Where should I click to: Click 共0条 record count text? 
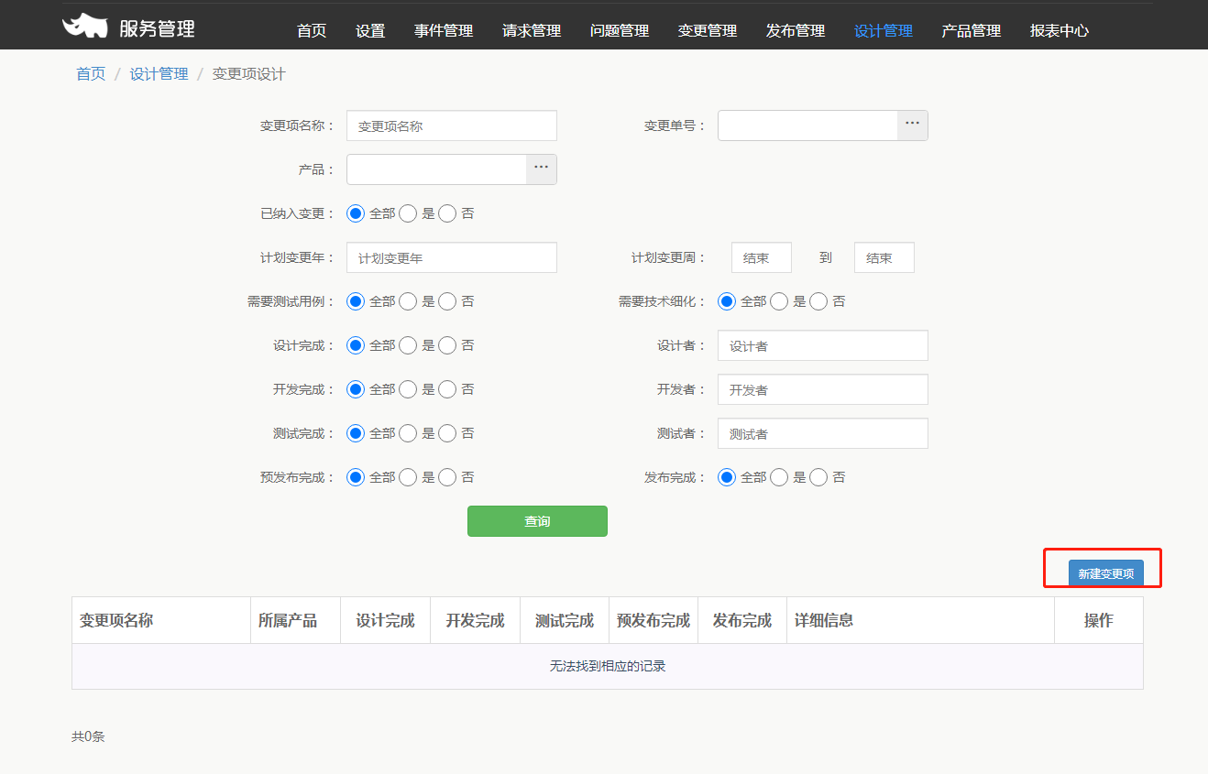coord(89,736)
